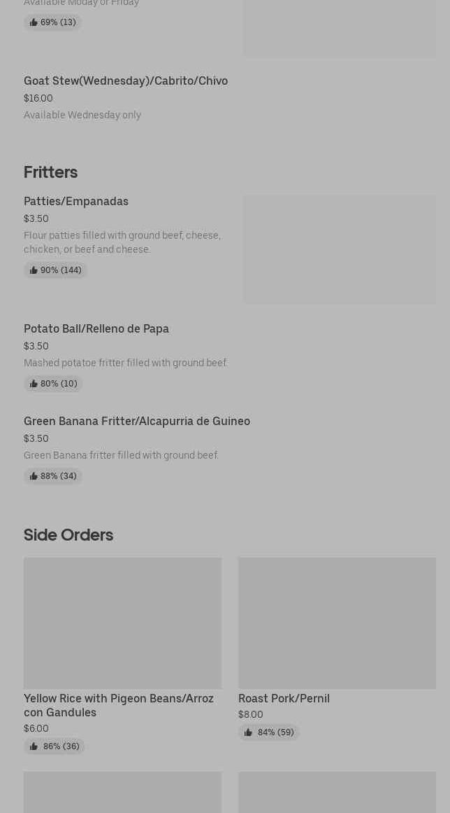This screenshot has width=450, height=813.
Task: Click thumbs-up icon on Potato Ball rating
Action: pos(34,384)
